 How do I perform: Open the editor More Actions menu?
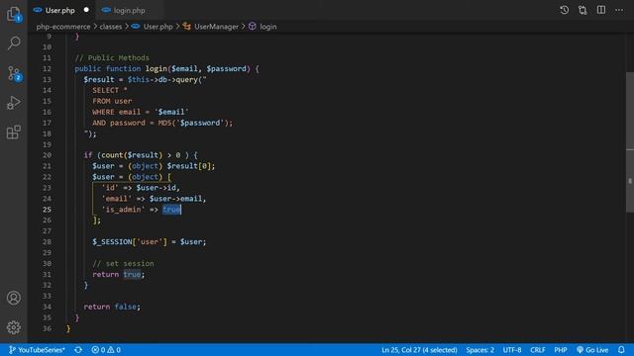pyautogui.click(x=619, y=10)
